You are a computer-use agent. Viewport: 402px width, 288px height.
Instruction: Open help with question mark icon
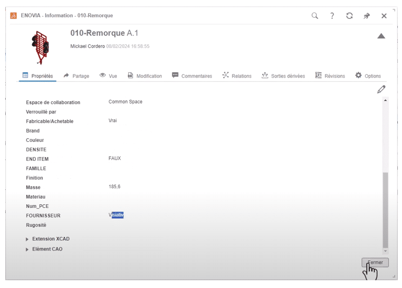click(332, 16)
